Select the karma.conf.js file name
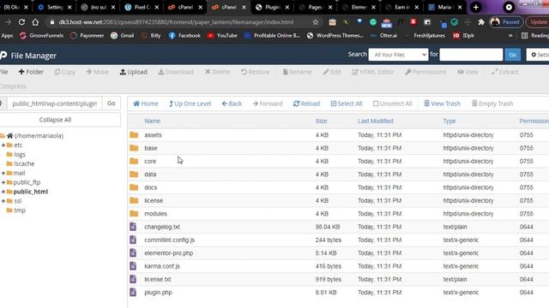 click(x=162, y=266)
